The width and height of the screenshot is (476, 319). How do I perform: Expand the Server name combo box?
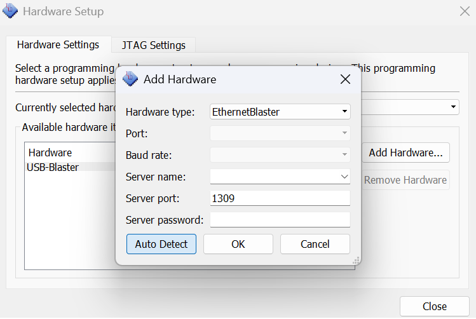[344, 177]
